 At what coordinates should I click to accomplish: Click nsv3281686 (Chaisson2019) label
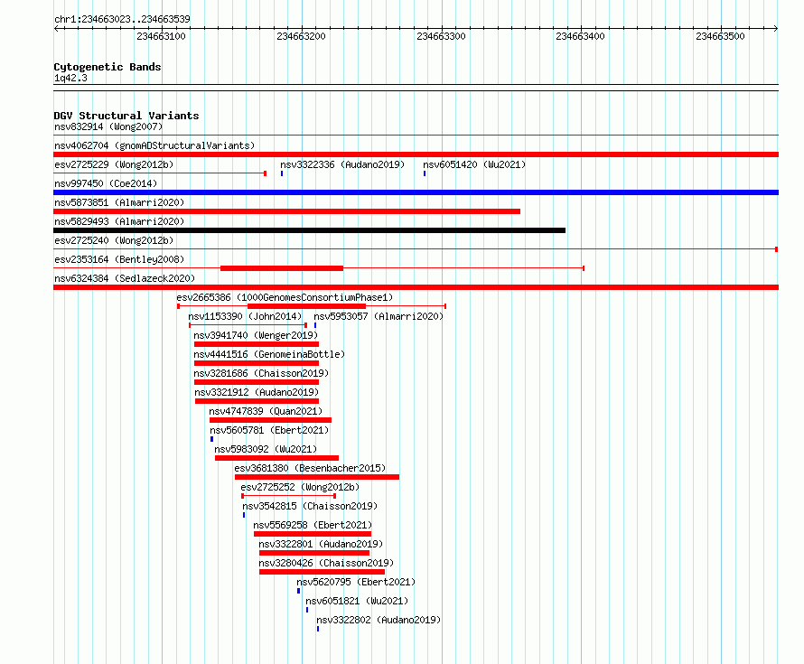261,373
